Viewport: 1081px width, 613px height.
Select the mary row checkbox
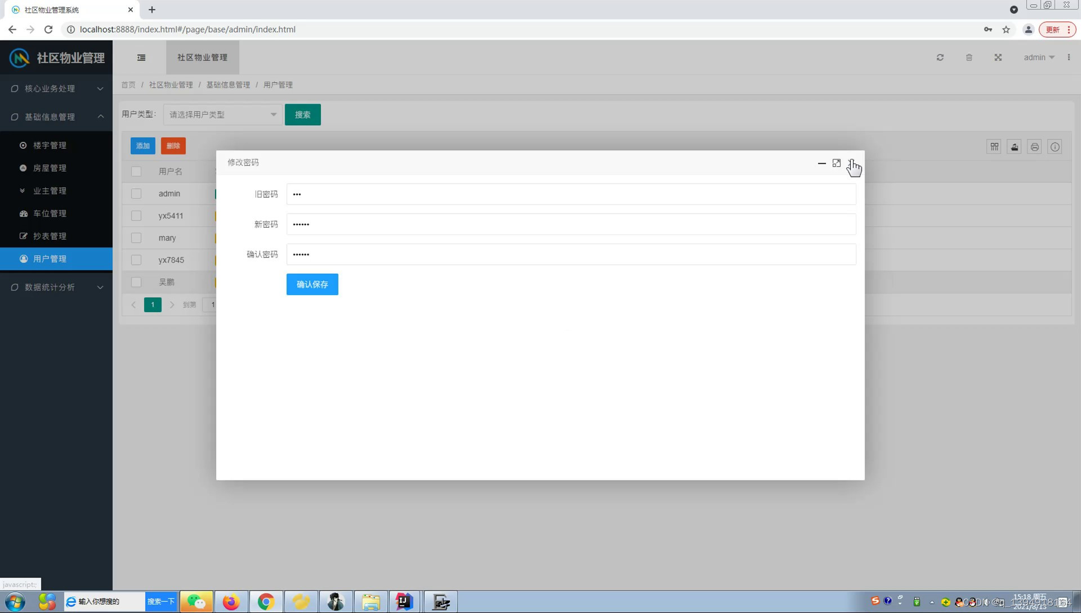(x=136, y=238)
